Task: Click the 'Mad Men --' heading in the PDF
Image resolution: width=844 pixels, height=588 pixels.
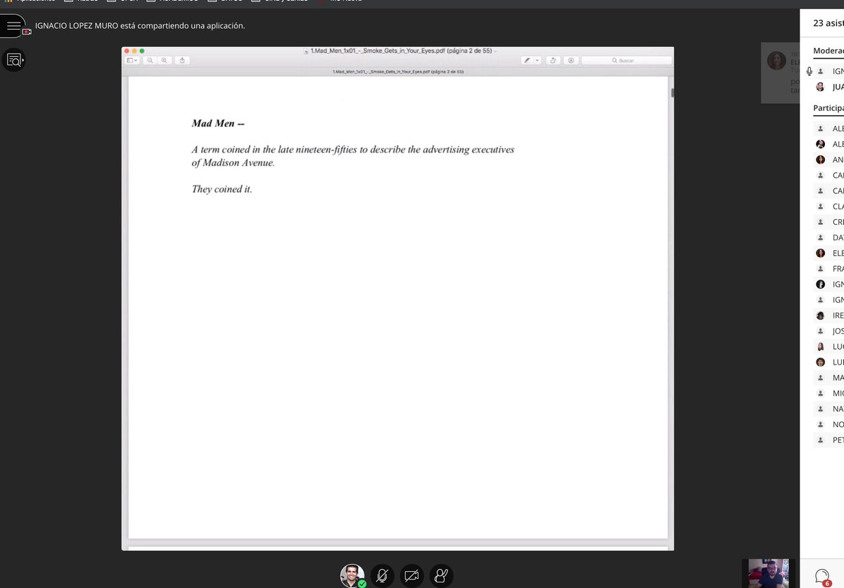Action: click(218, 124)
